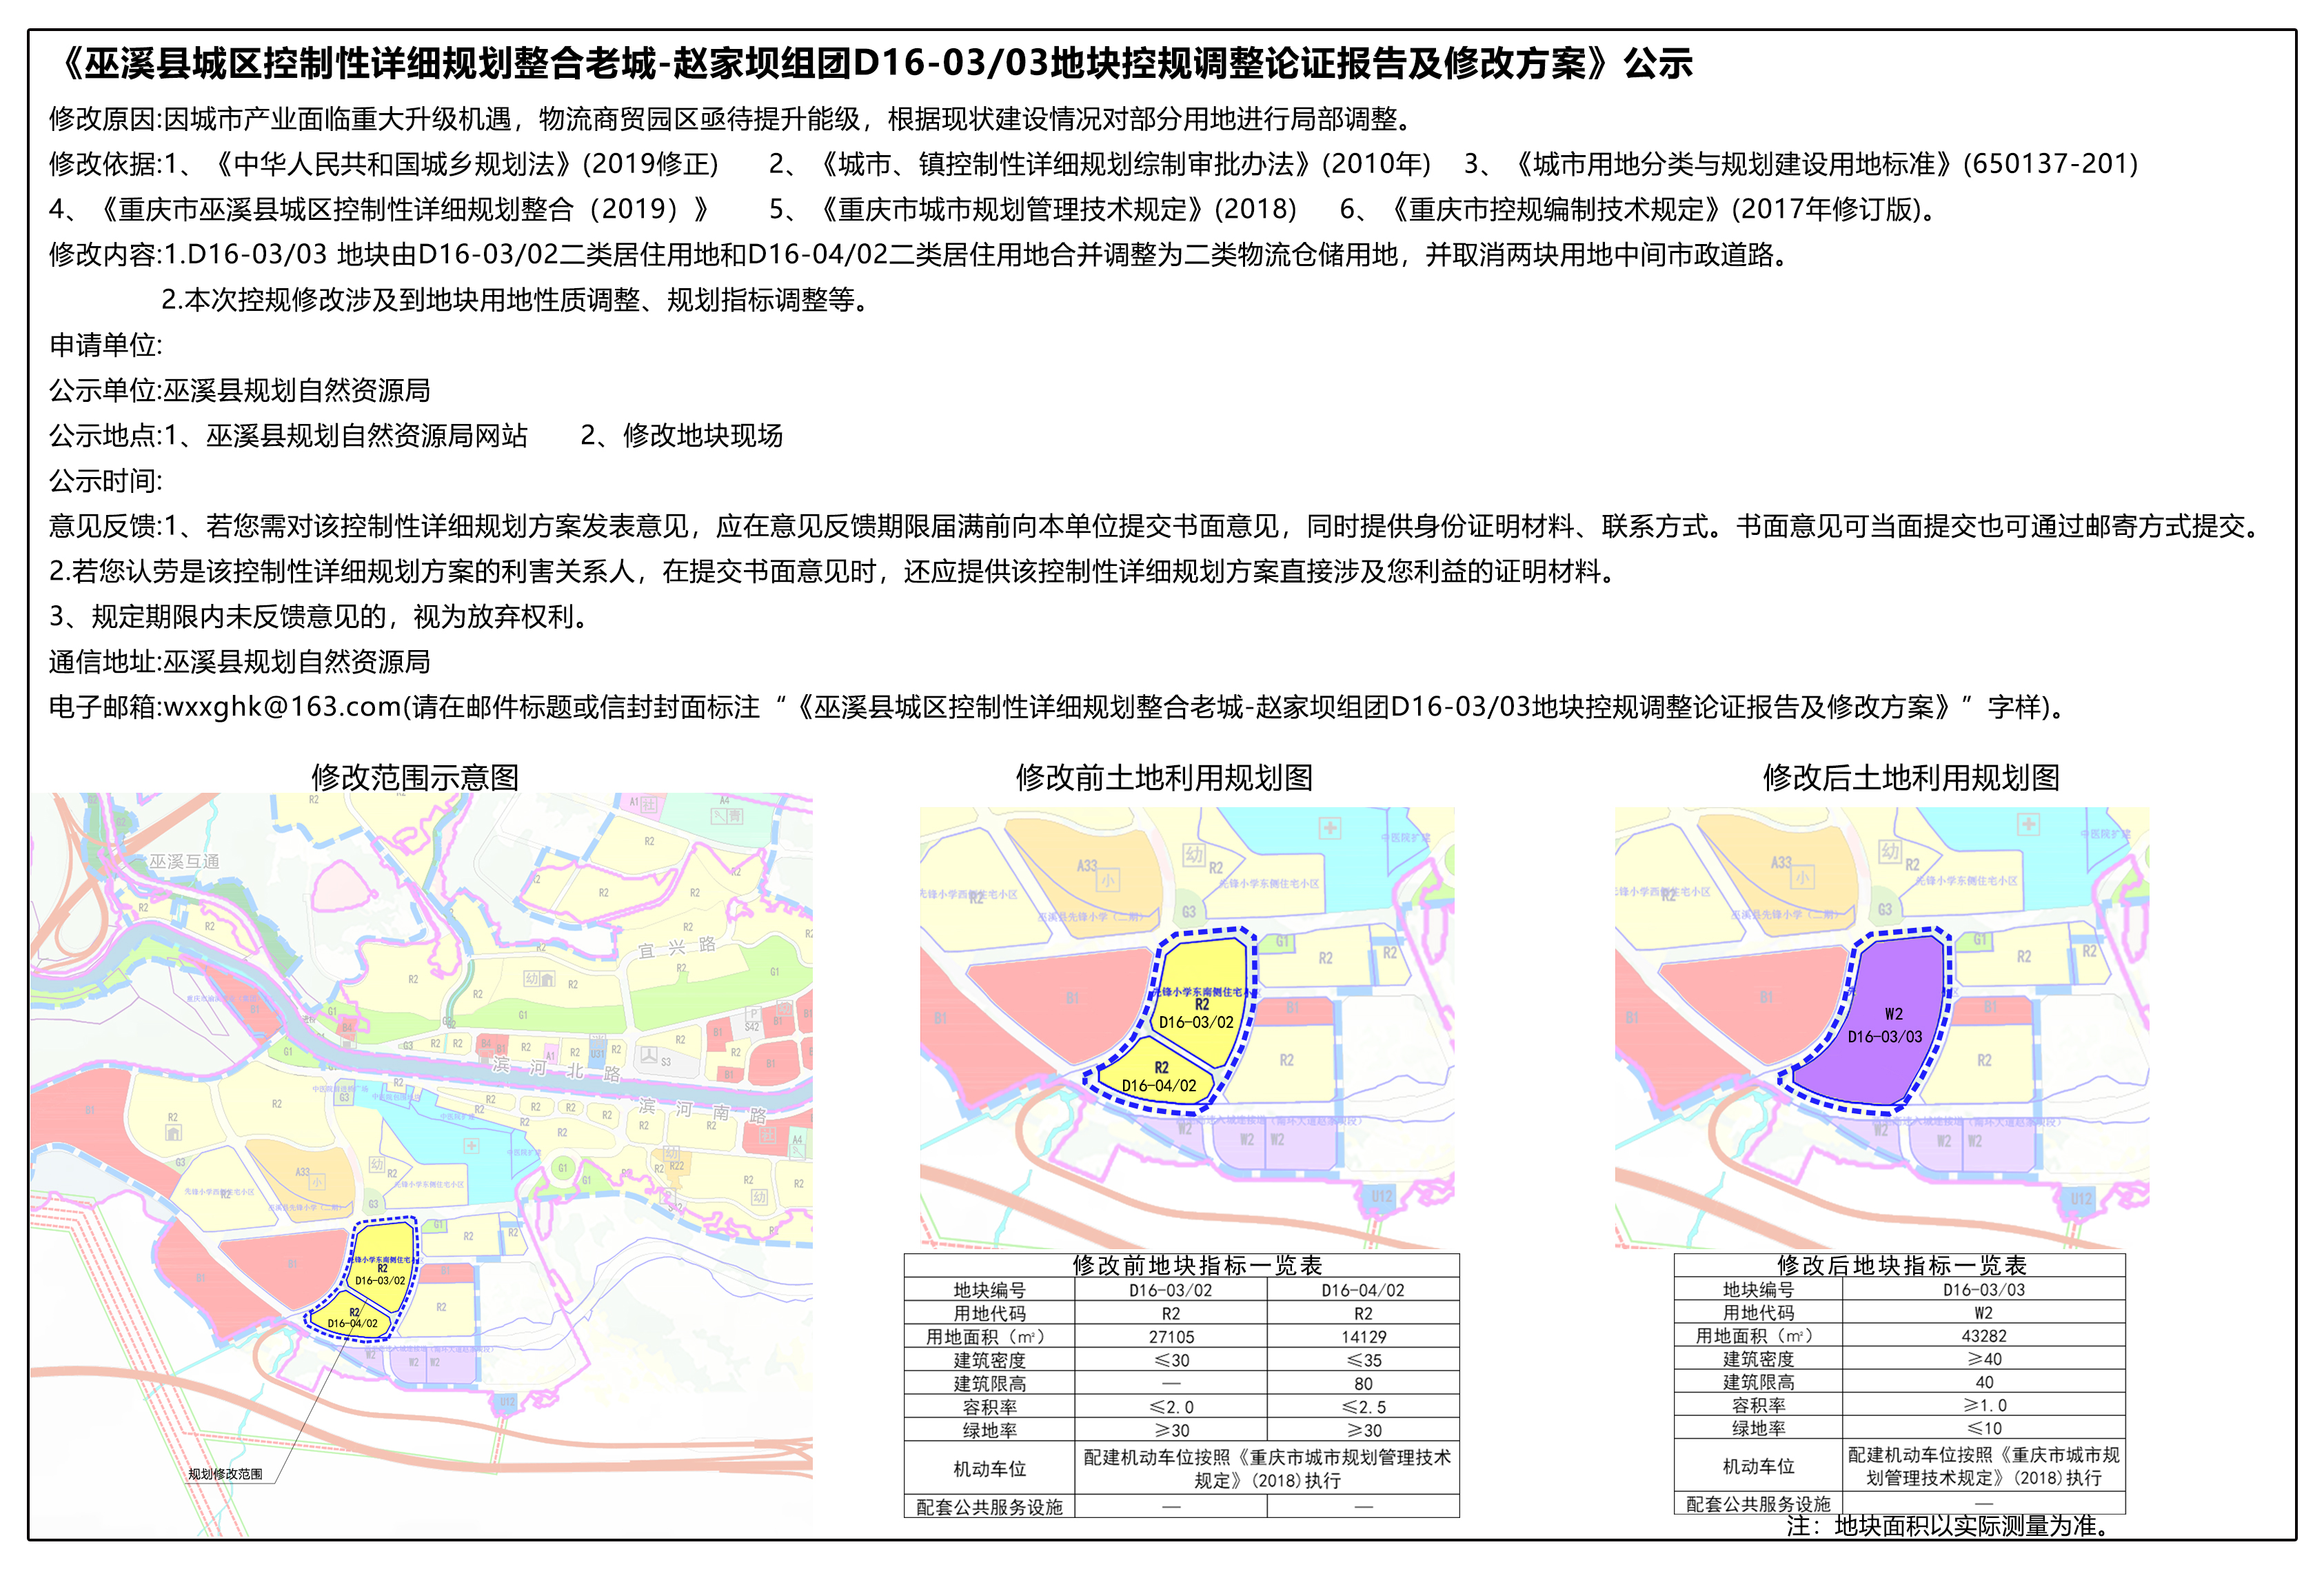
Task: Click the plot ratio cell ≤2. 0
Action: 1171,1407
